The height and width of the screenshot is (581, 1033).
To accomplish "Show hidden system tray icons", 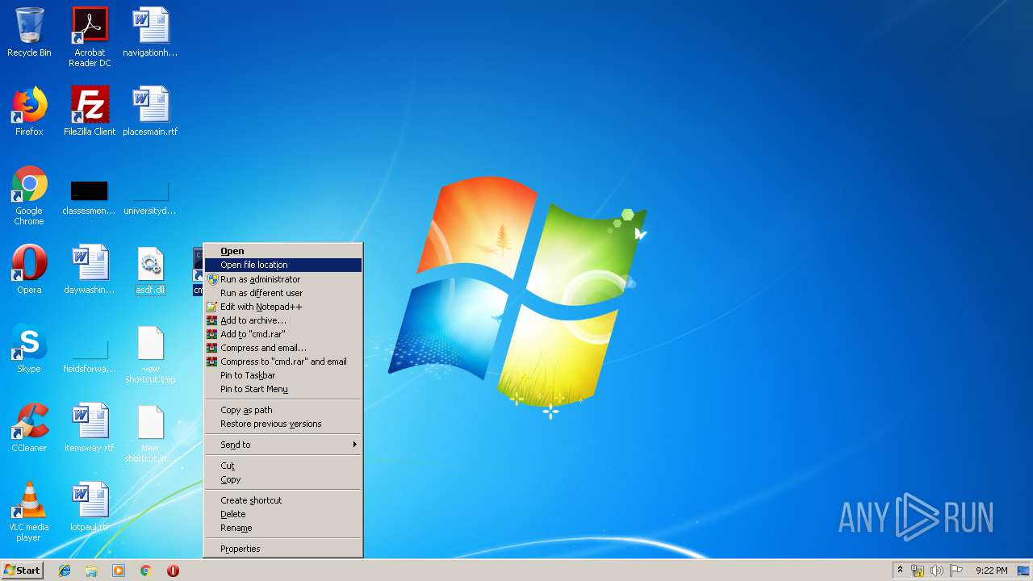I will pos(900,571).
